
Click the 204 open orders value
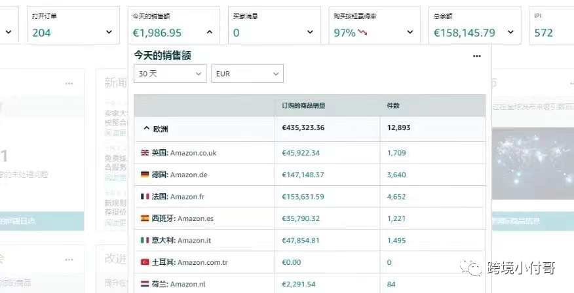tap(41, 33)
